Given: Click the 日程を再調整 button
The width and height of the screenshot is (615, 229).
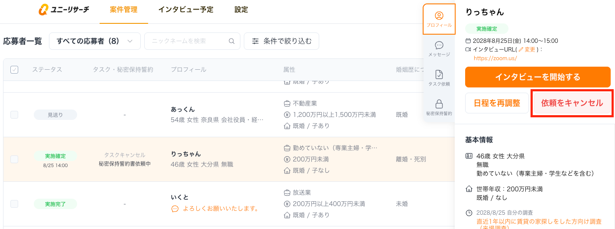Looking at the screenshot, I should [x=497, y=103].
